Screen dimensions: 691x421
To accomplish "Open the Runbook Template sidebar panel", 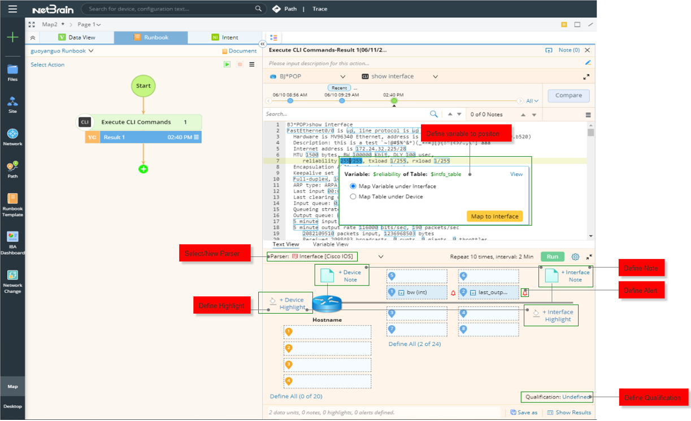I will (x=12, y=201).
